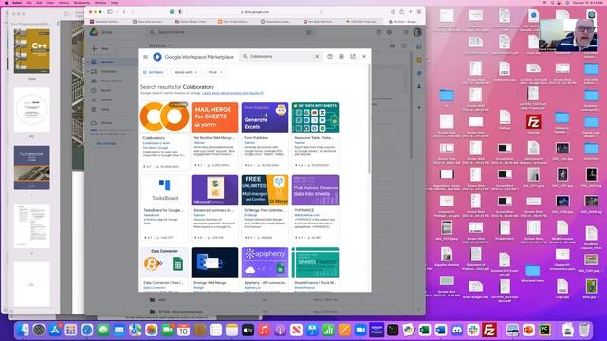The height and width of the screenshot is (341, 607).
Task: Open the All filters button
Action: 154,72
